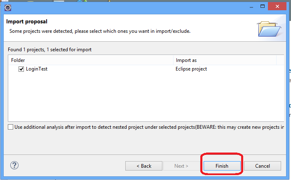Click the blue title bar of dialog
Viewport: 291px width, 180px height.
130,7
